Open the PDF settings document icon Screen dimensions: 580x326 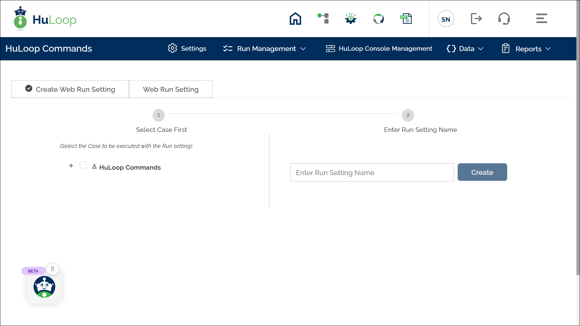tap(406, 19)
